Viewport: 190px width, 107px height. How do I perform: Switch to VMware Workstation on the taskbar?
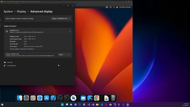tap(115, 105)
